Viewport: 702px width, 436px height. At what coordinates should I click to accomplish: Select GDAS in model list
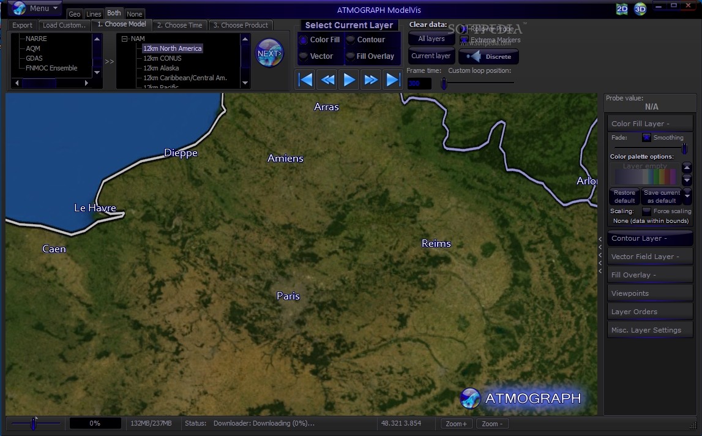coord(34,58)
